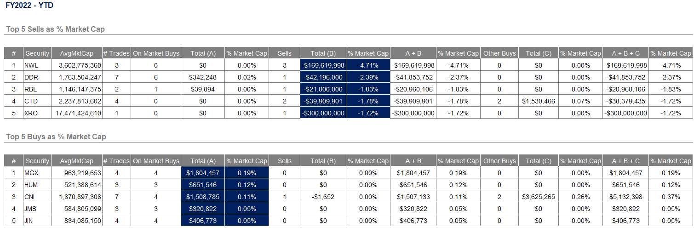Select the highlighted $1,804,457 Total (A) cell
The height and width of the screenshot is (228, 694).
tap(203, 173)
